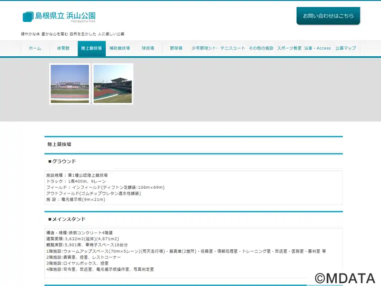381x286 pixels.
Task: Open the first stadium photo with grandstand front view
Action: [70, 84]
